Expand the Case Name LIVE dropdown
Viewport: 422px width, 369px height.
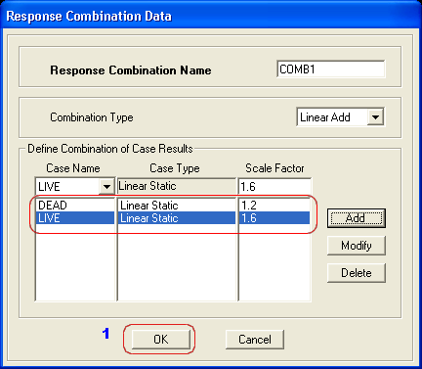[x=106, y=187]
